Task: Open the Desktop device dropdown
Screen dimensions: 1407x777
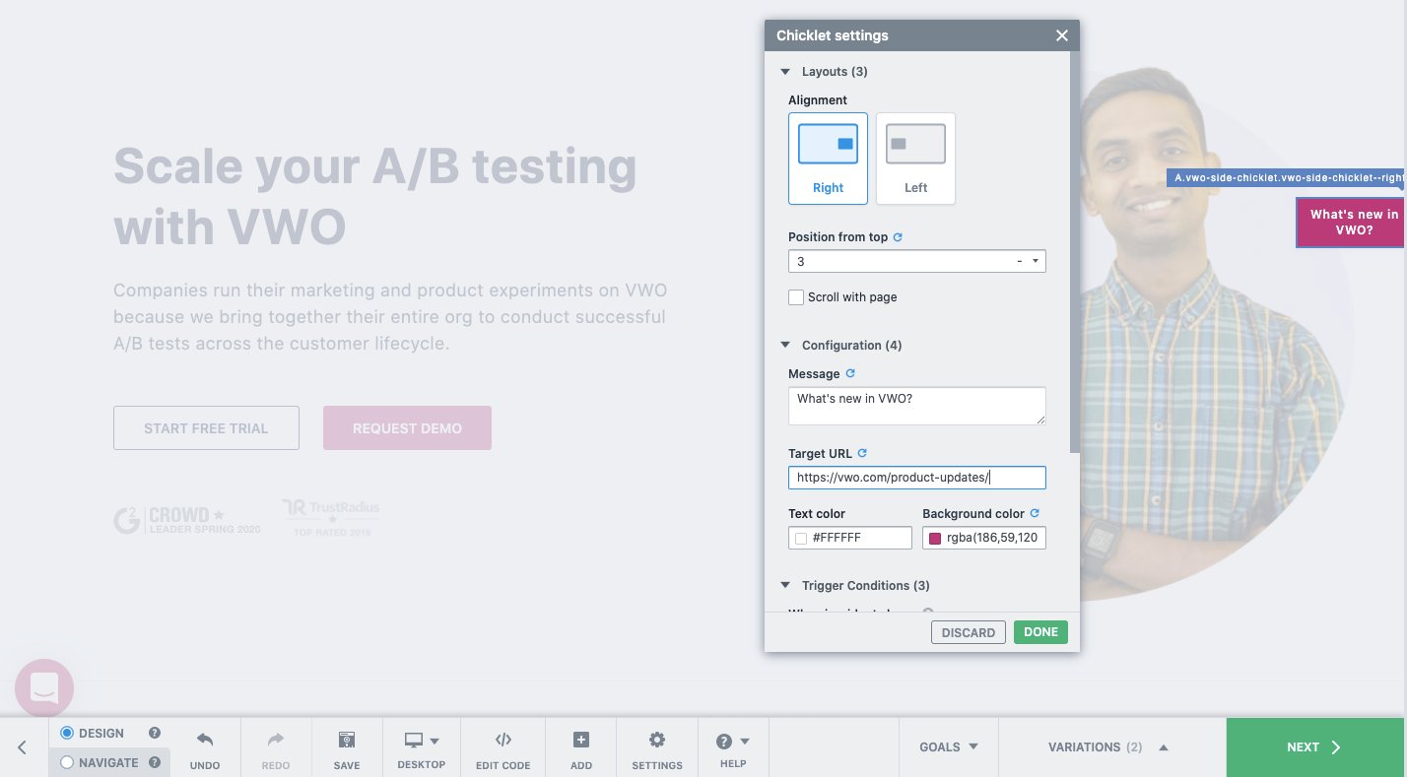Action: pyautogui.click(x=422, y=748)
